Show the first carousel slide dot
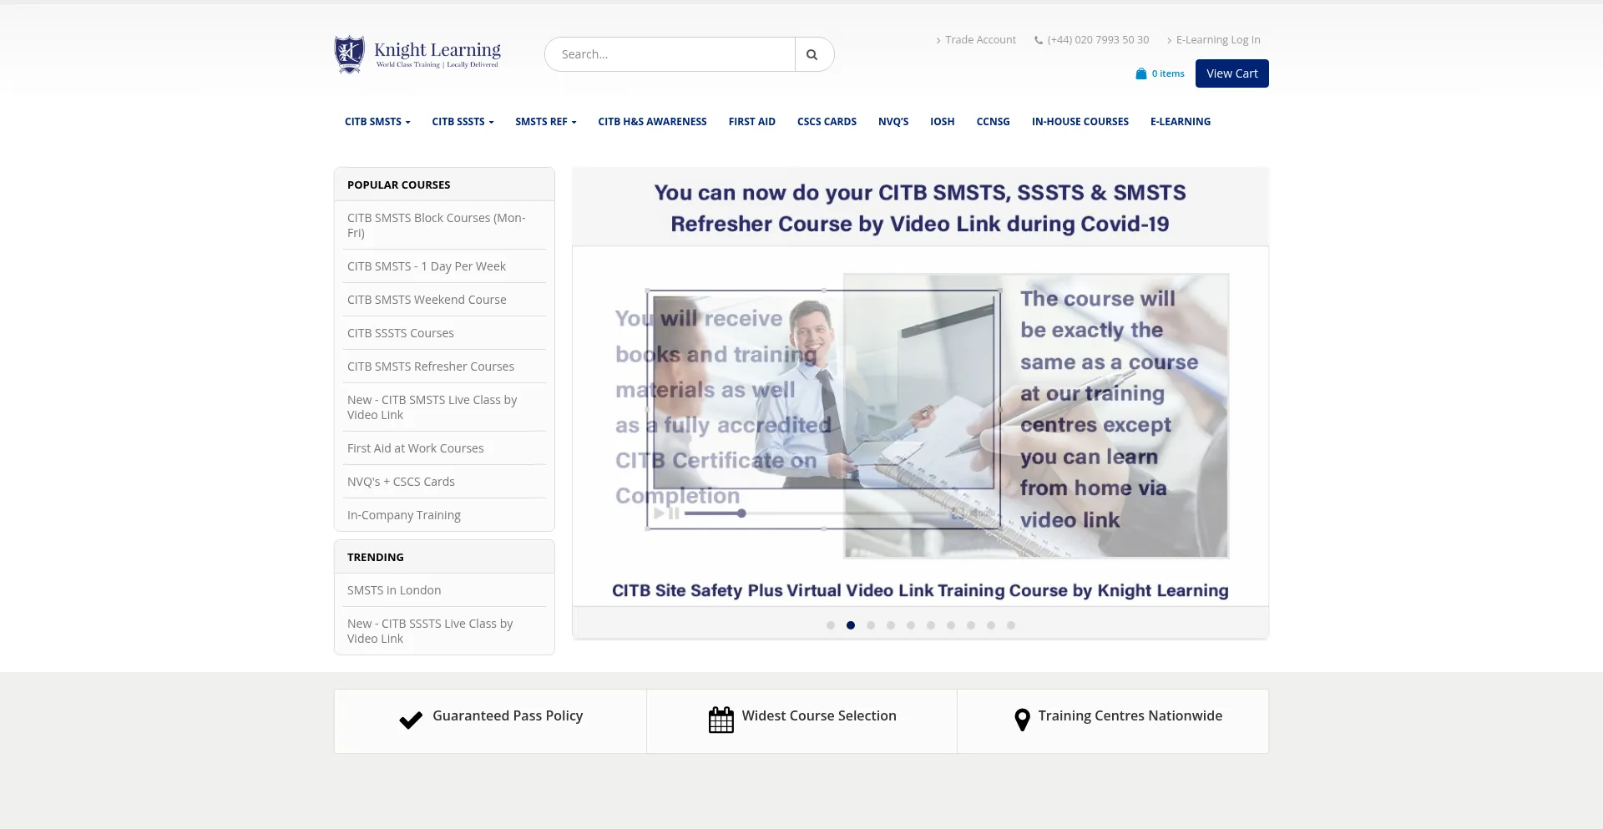 (831, 625)
